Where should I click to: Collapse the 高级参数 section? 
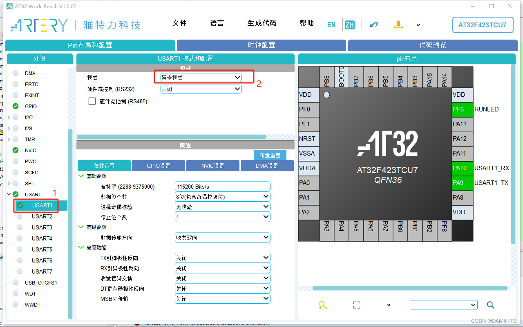[80, 227]
